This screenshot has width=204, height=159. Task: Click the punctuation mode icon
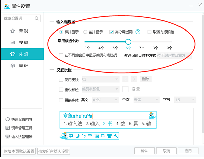point(84,136)
